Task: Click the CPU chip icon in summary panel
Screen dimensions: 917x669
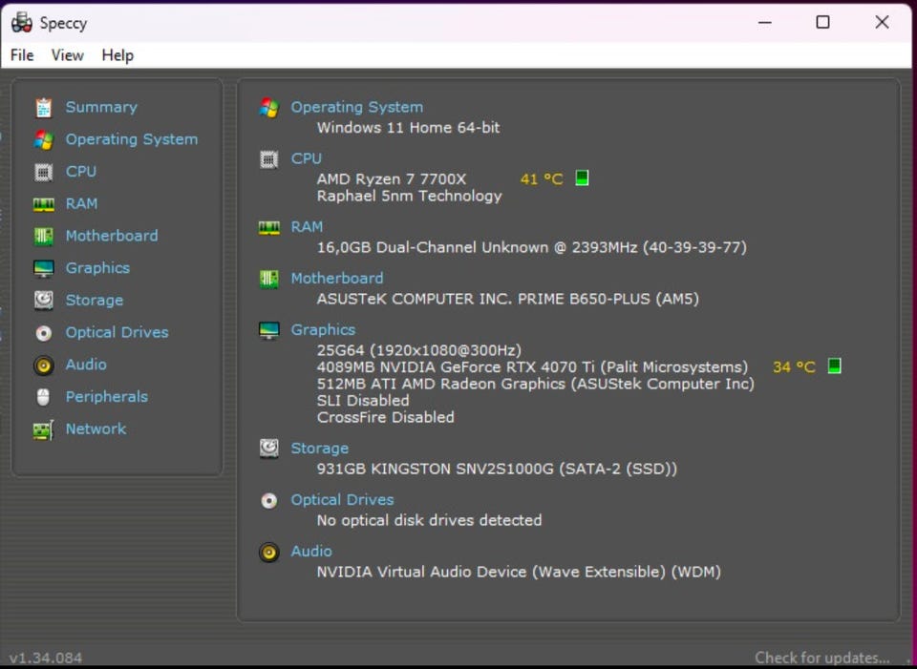Action: pyautogui.click(x=269, y=159)
